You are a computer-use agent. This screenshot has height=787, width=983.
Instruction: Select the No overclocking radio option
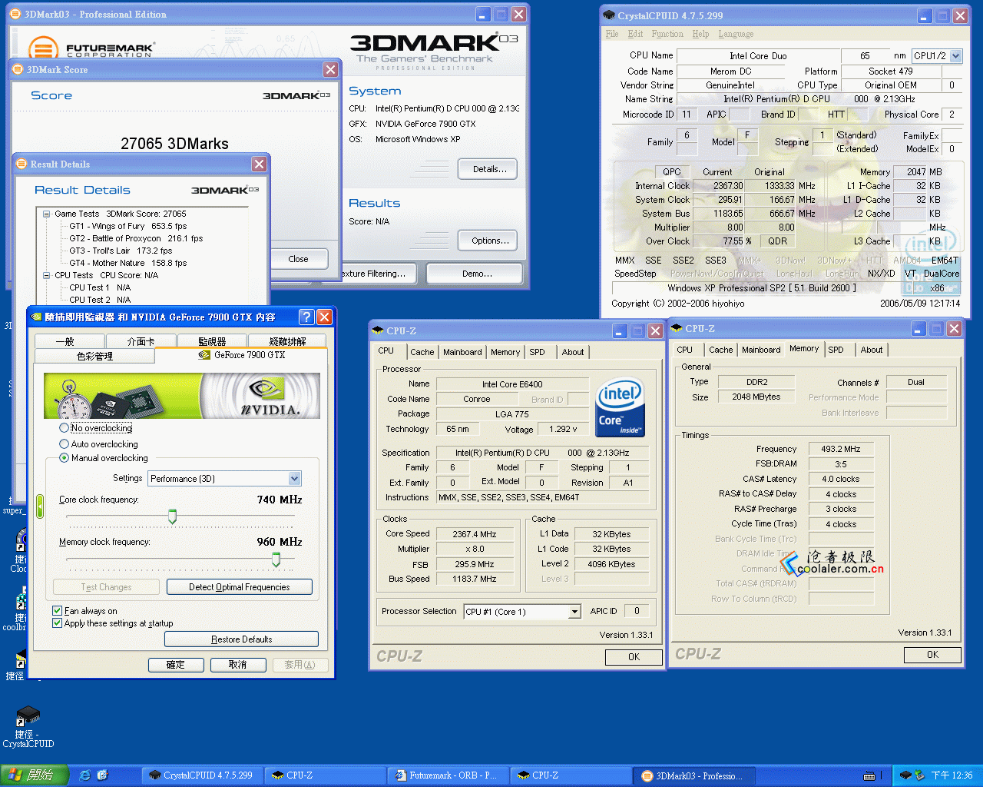click(65, 428)
